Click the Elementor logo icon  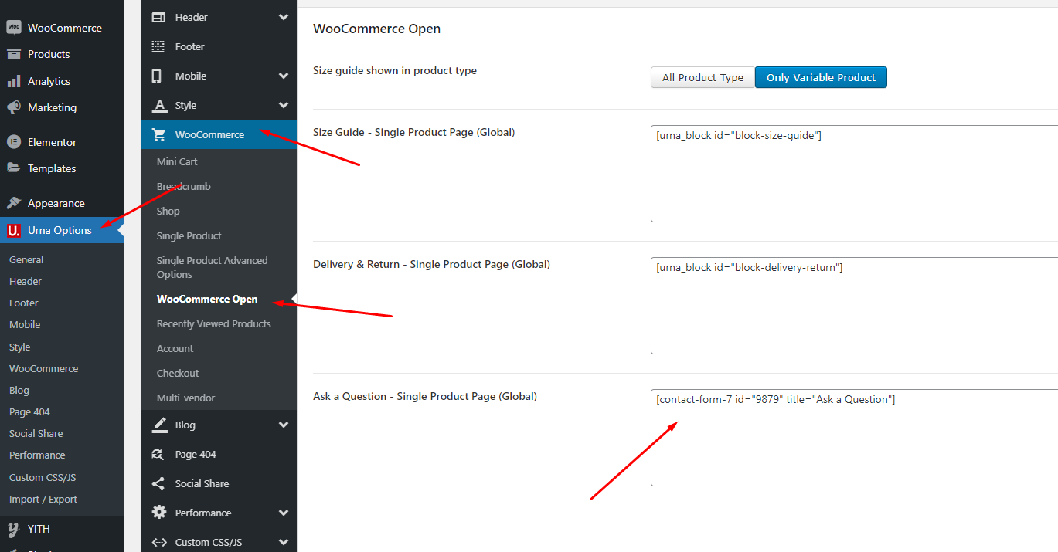tap(13, 142)
